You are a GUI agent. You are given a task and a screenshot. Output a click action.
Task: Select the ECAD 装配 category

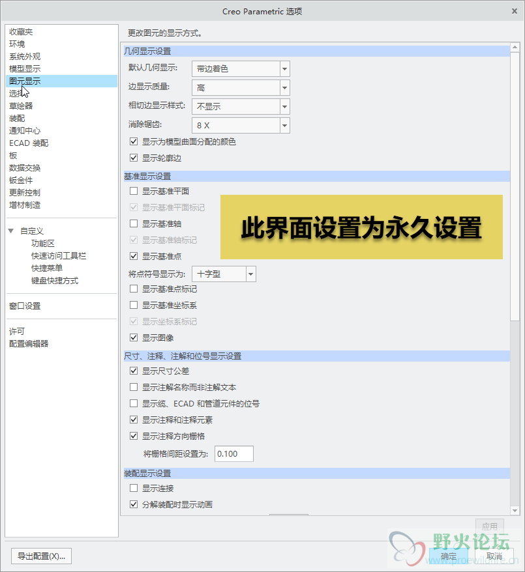click(x=29, y=143)
